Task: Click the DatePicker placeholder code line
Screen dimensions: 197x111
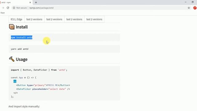Action: pos(43,89)
